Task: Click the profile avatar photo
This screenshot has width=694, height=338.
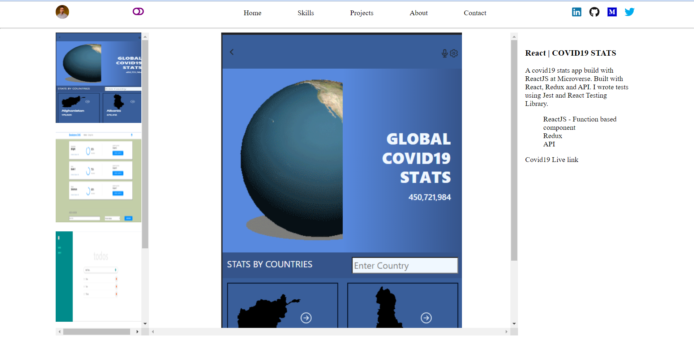Action: tap(62, 12)
